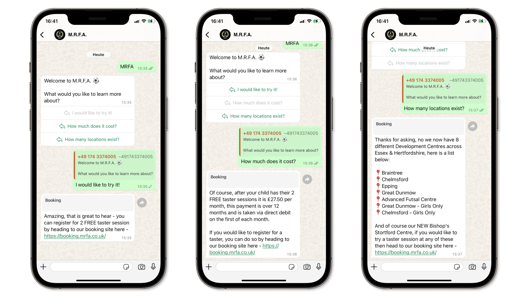Tap the microphone icon in message bar
The width and height of the screenshot is (531, 299).
(153, 267)
